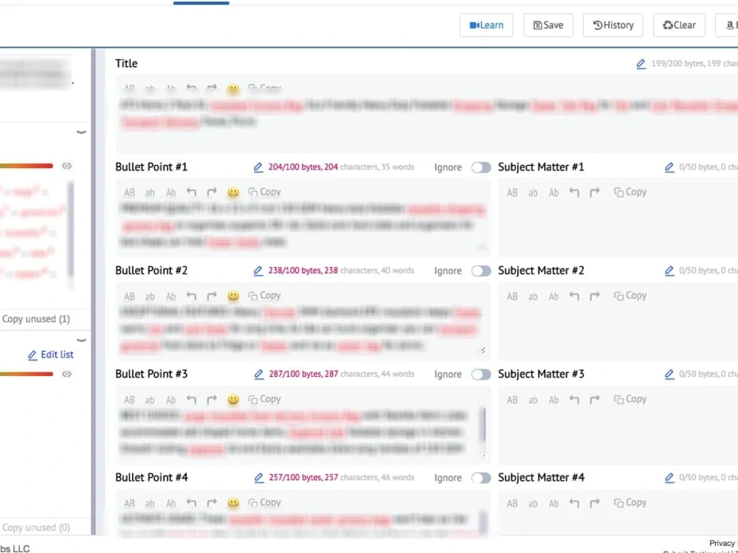
Task: Click edit pencil for Subject Matter #1
Action: 669,167
